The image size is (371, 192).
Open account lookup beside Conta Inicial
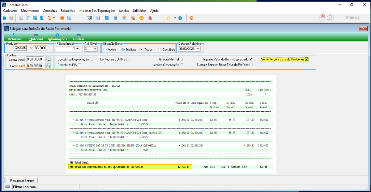[x=48, y=59]
